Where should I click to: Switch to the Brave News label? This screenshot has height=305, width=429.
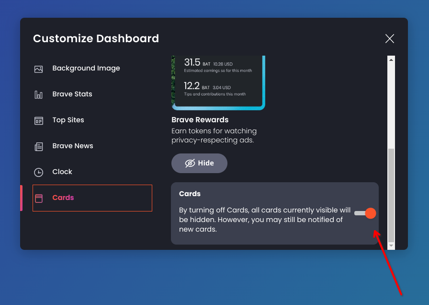coord(73,146)
